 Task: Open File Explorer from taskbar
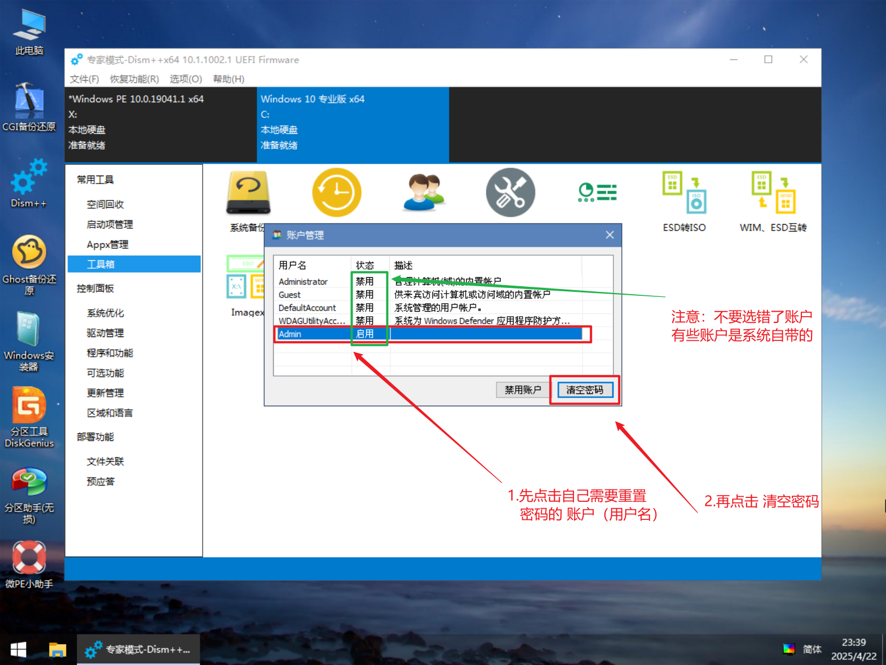click(57, 650)
